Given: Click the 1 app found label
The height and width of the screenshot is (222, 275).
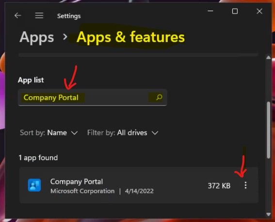Looking at the screenshot, I should click(x=38, y=158).
